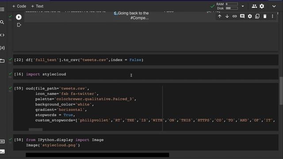Mirror cell in tab icon
This screenshot has height=159, width=283.
pos(257,16)
